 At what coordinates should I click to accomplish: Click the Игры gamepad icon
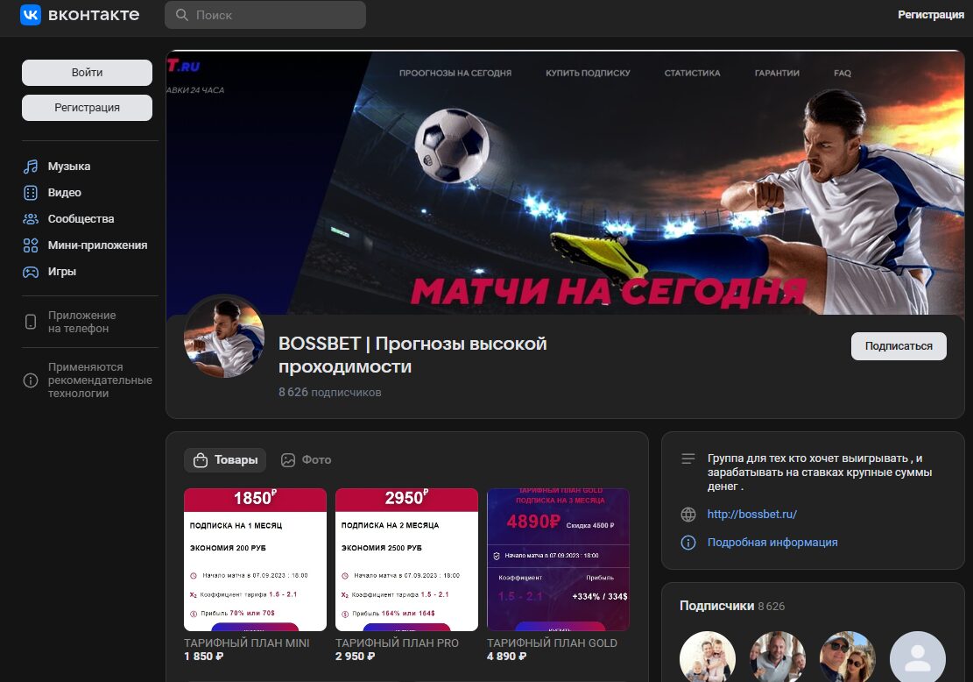(x=31, y=272)
